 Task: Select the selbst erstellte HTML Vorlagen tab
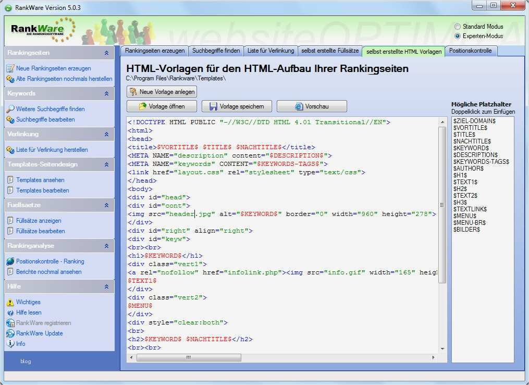coord(404,51)
